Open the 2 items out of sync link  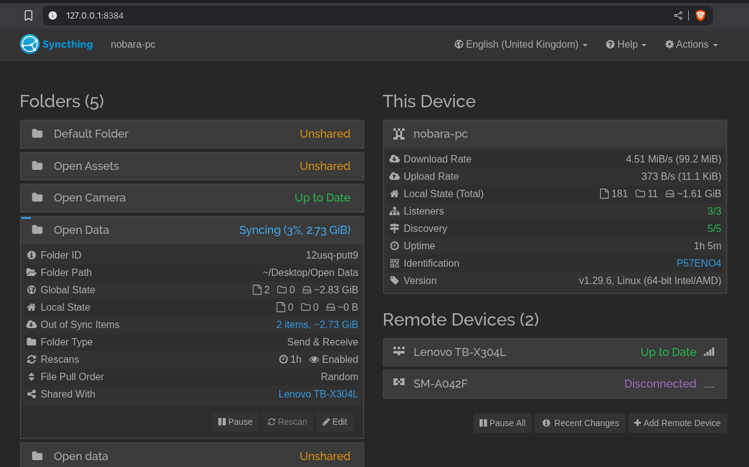[317, 324]
